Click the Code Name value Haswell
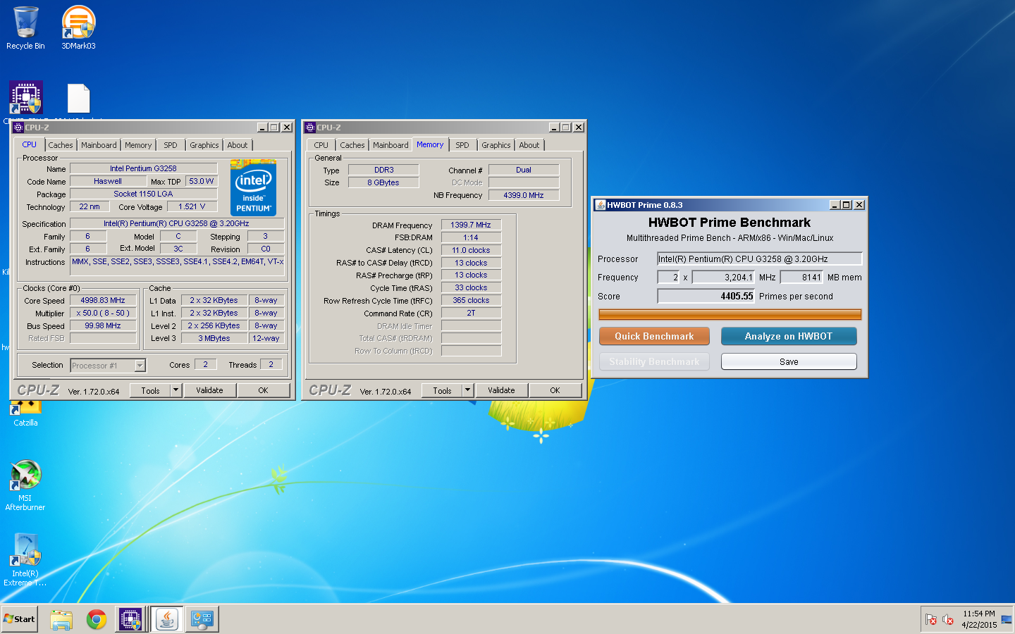 (x=108, y=181)
